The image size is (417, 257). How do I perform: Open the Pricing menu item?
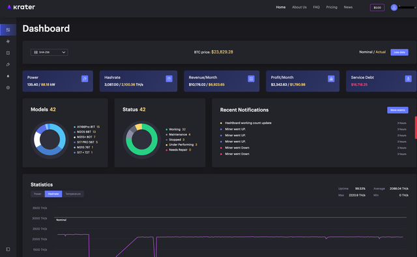[x=332, y=7]
